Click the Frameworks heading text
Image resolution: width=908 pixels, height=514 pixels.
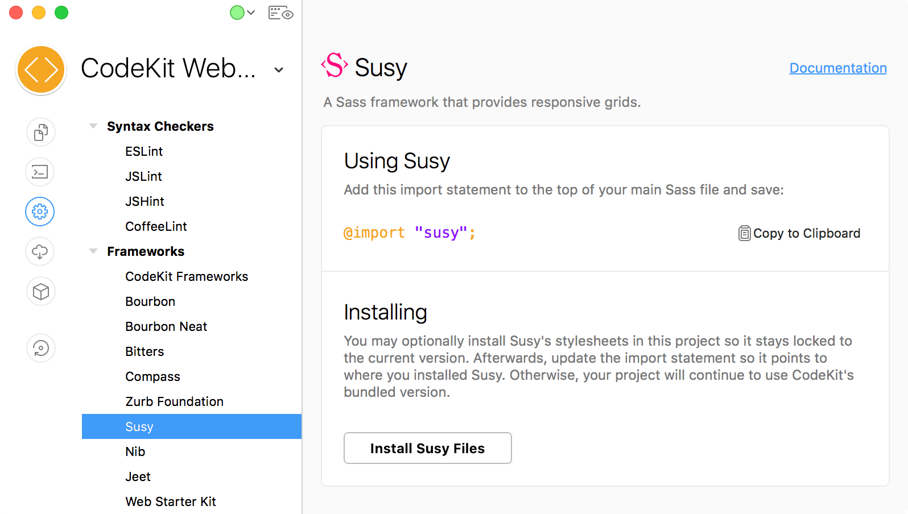point(146,251)
